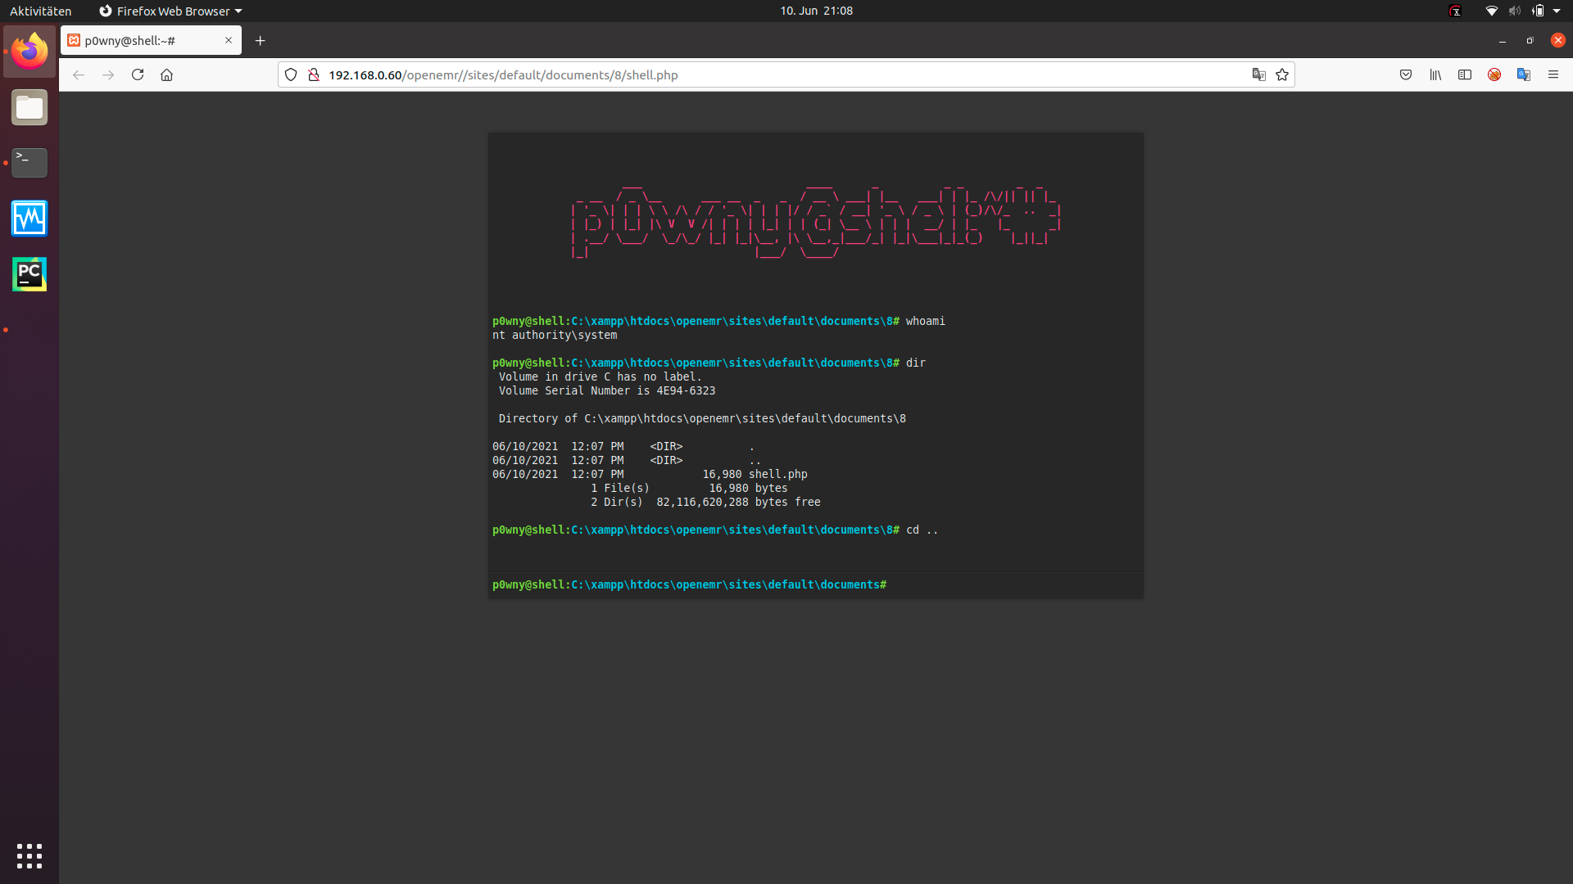The height and width of the screenshot is (884, 1573).
Task: Open the Firefox Web Browser app menu
Action: click(171, 11)
